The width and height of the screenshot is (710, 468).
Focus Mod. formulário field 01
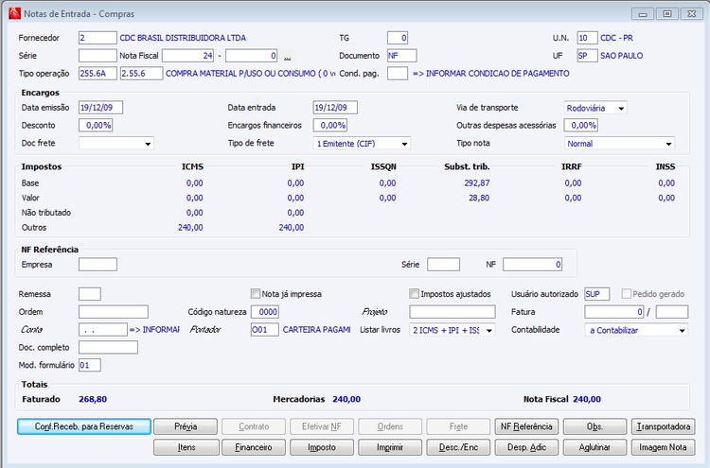pos(90,365)
